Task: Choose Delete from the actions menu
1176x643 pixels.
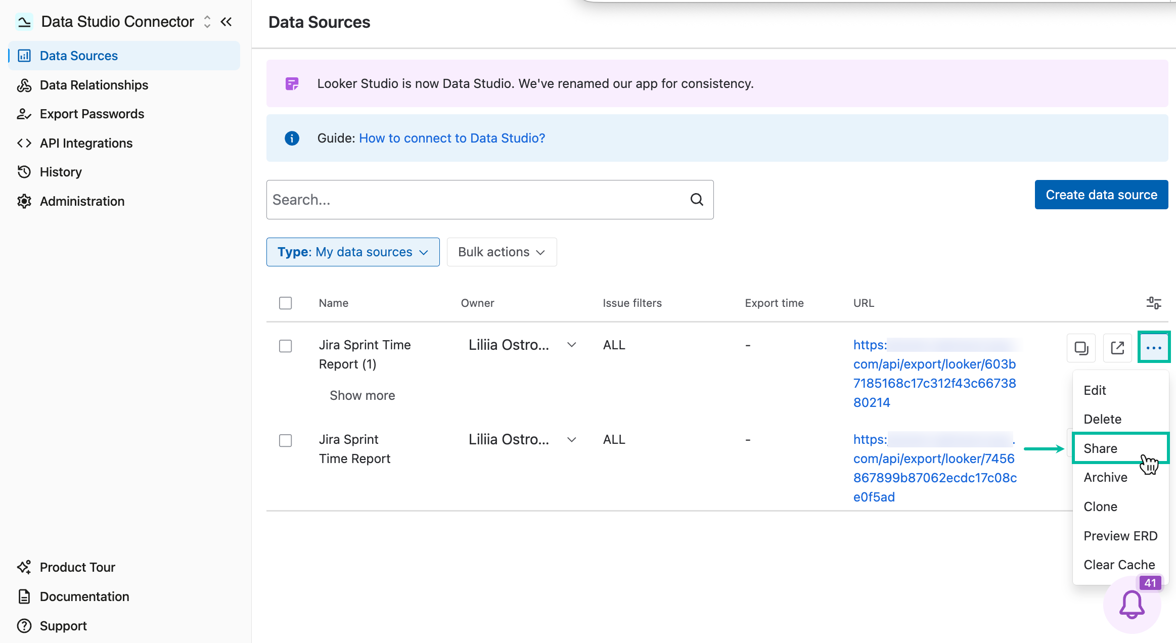Action: [x=1120, y=419]
